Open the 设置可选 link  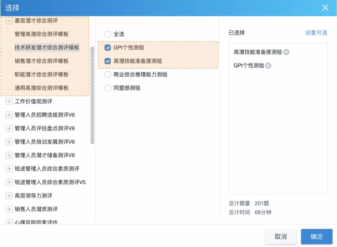pos(316,33)
